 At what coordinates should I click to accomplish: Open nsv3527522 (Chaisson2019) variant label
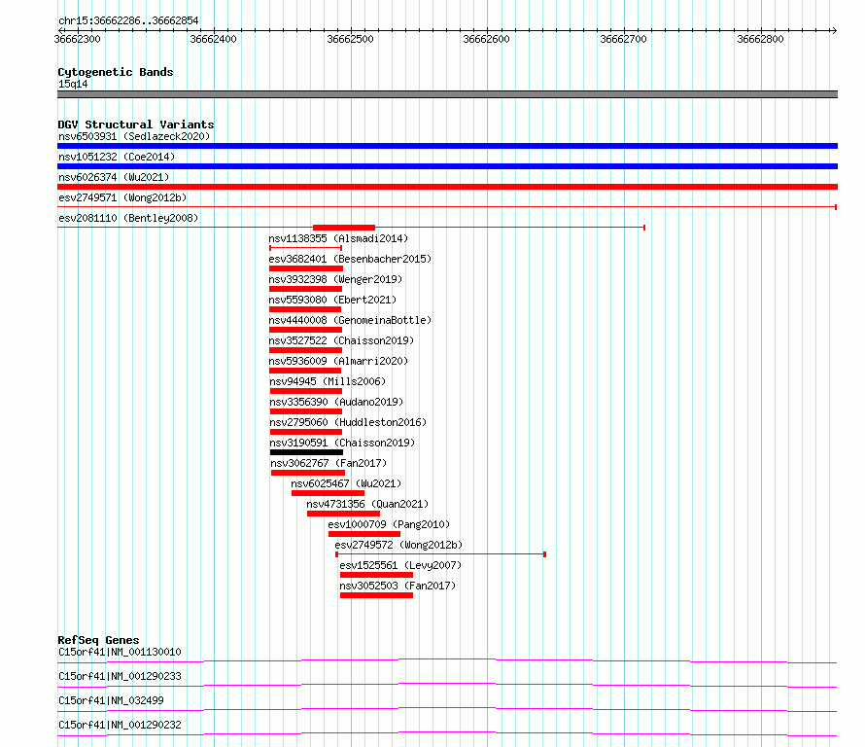click(x=341, y=340)
